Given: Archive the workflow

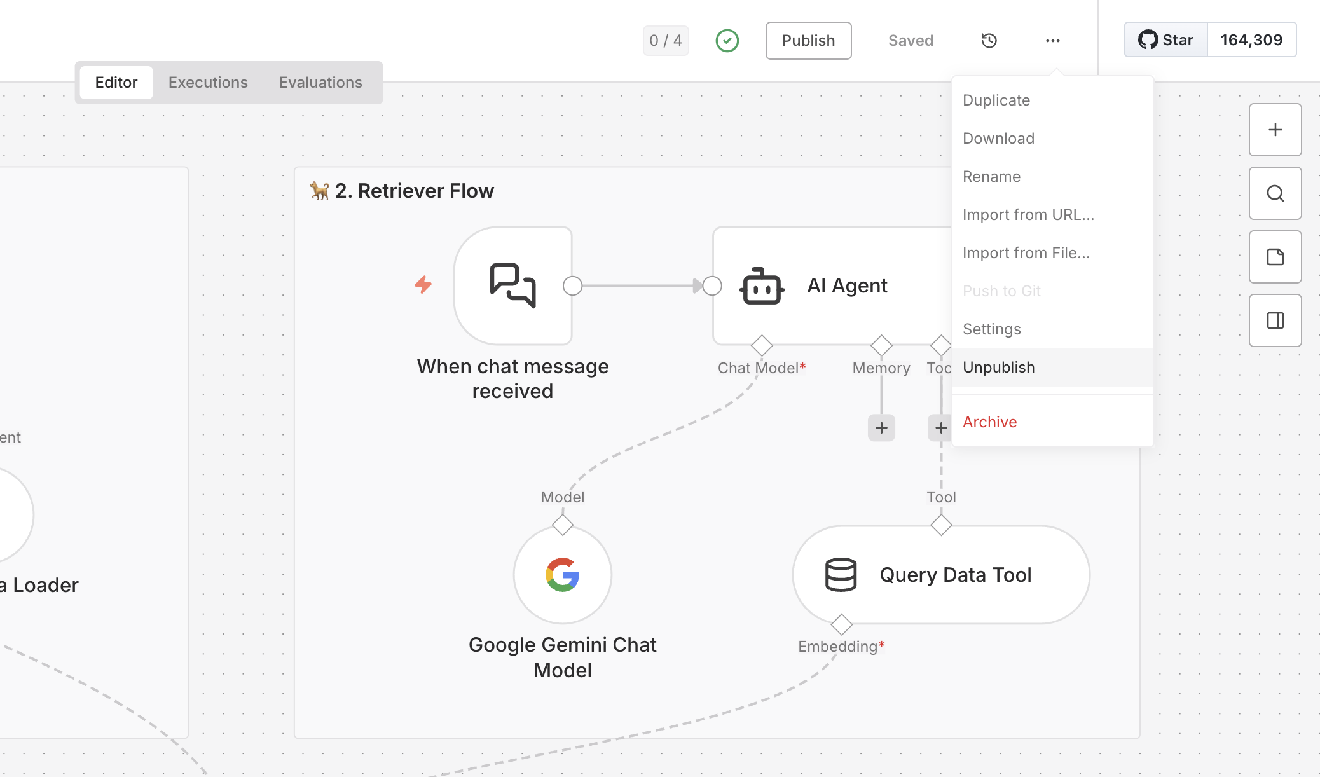Looking at the screenshot, I should [x=989, y=422].
